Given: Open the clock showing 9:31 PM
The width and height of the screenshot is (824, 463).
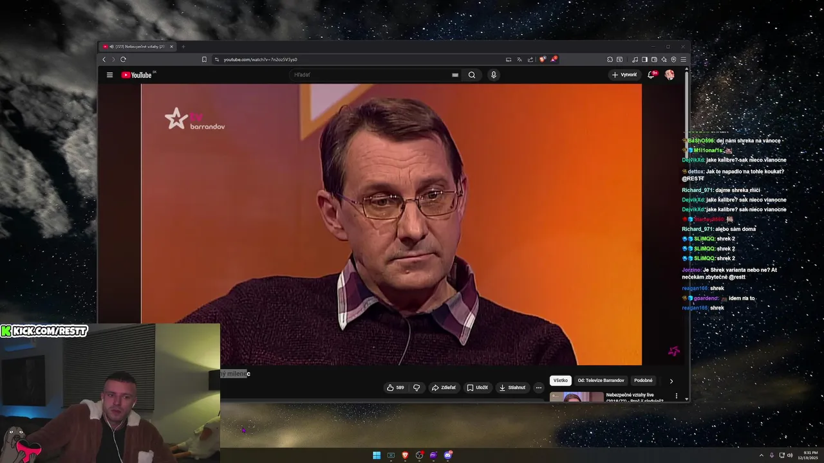Looking at the screenshot, I should click(x=809, y=455).
